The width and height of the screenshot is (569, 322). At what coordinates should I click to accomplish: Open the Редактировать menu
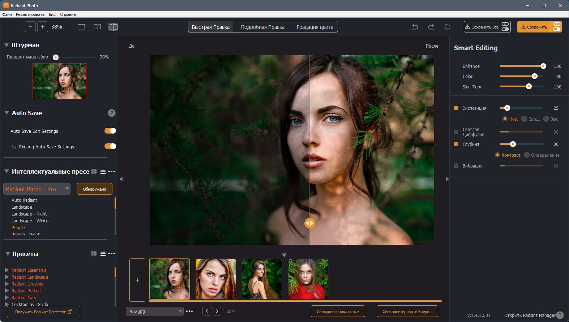pyautogui.click(x=30, y=14)
